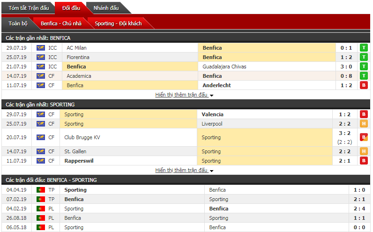Viewport: 373px width, 232px height.
Task: Click Portugal flag in 04.02.19 match row
Action: click(x=41, y=209)
